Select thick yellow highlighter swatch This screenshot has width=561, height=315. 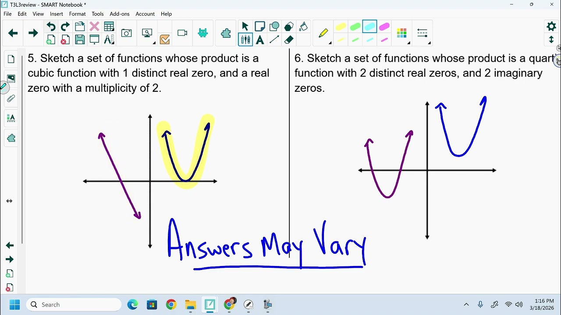pyautogui.click(x=341, y=27)
